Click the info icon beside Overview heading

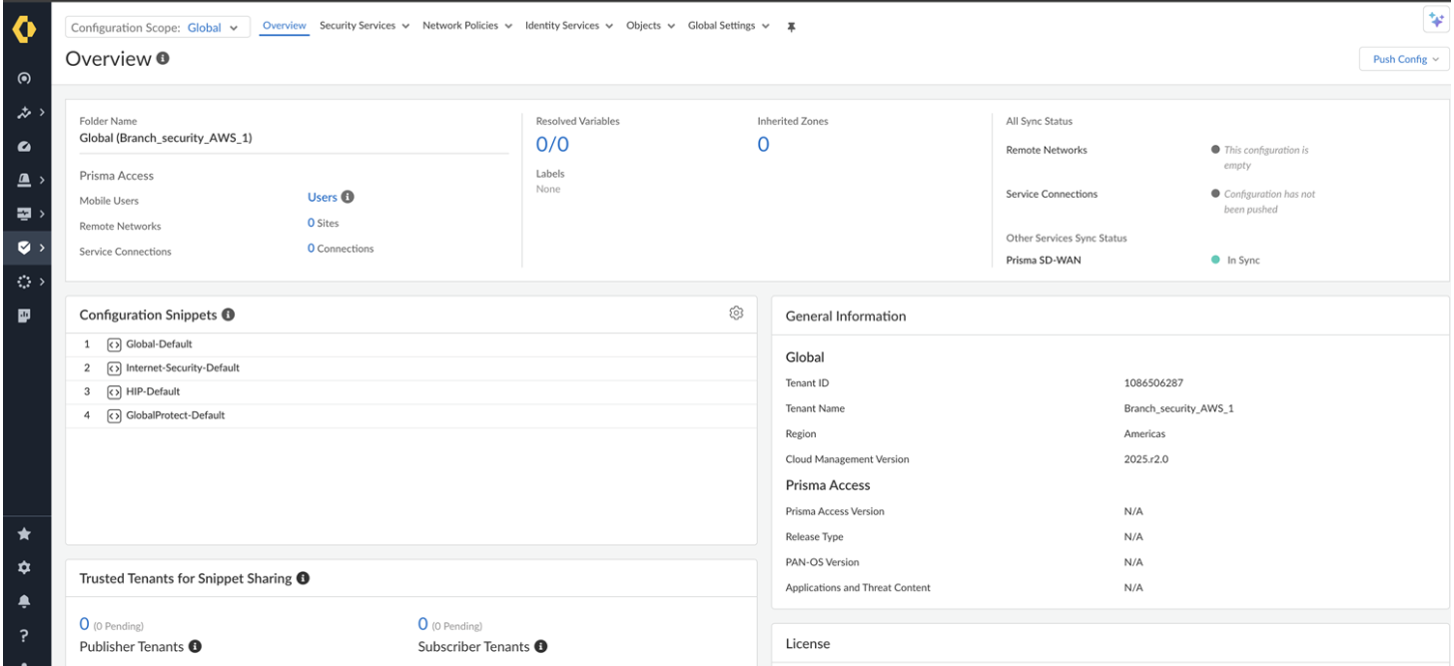[162, 59]
